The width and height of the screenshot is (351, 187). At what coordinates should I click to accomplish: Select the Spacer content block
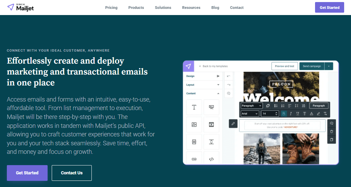coord(211,142)
